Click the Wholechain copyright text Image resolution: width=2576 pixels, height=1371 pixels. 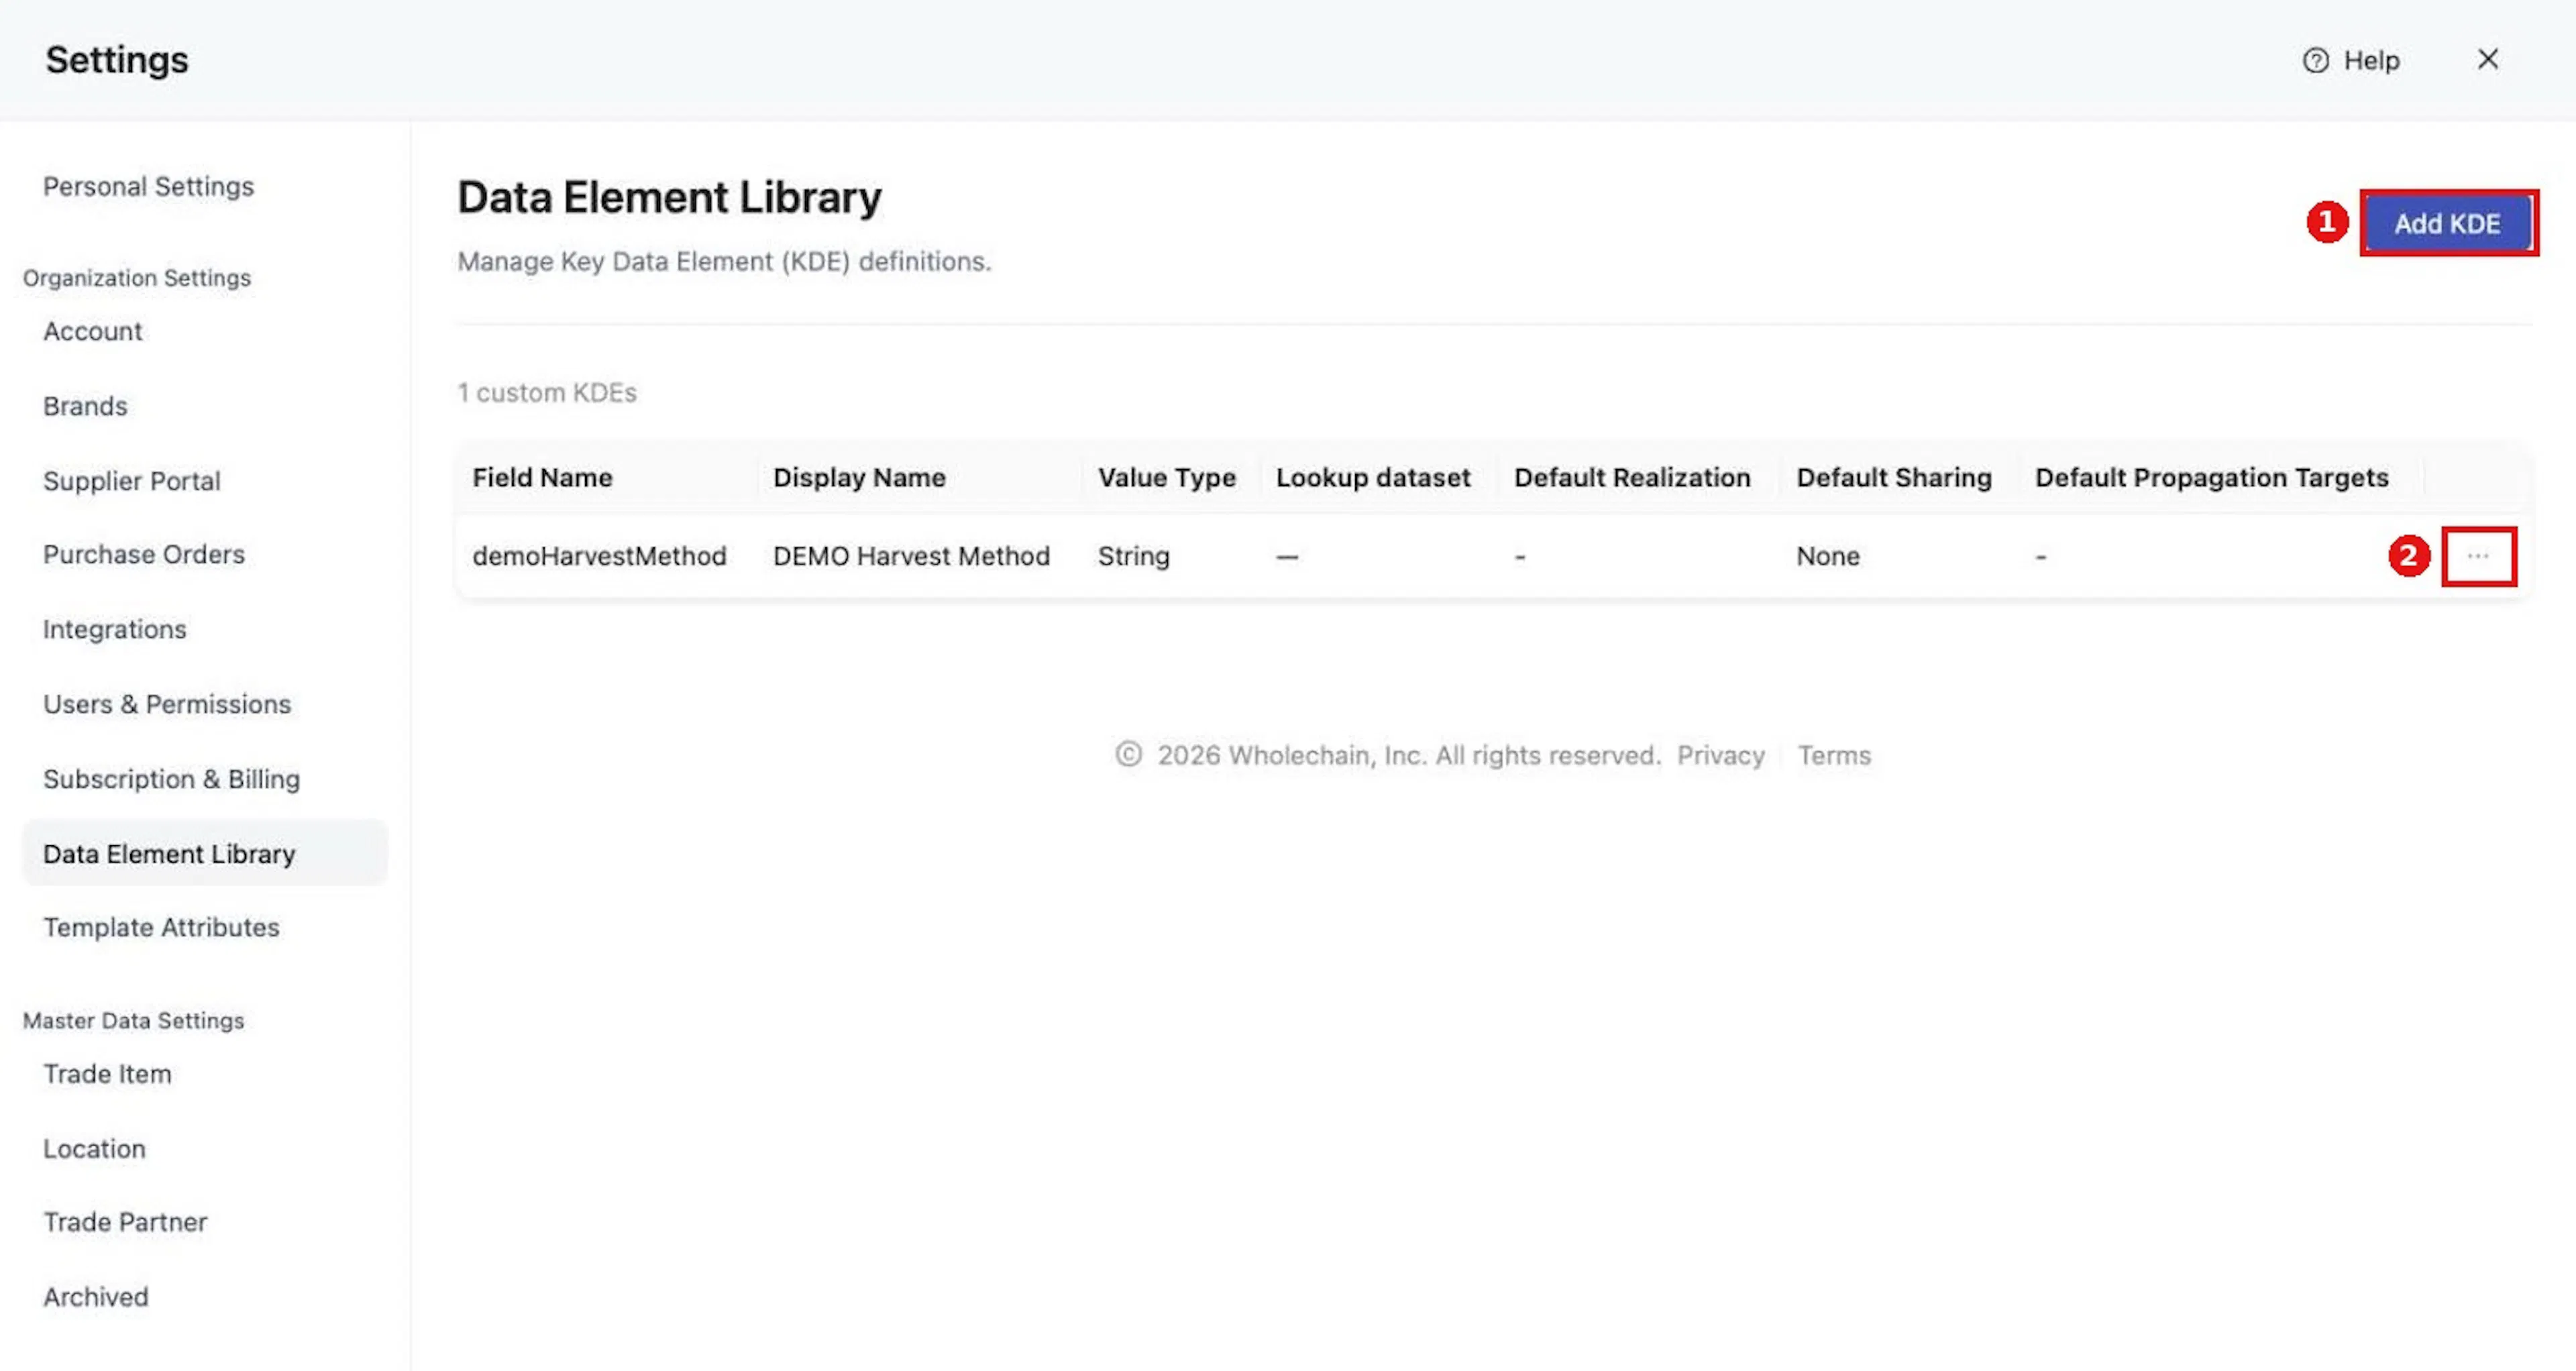coord(1408,755)
